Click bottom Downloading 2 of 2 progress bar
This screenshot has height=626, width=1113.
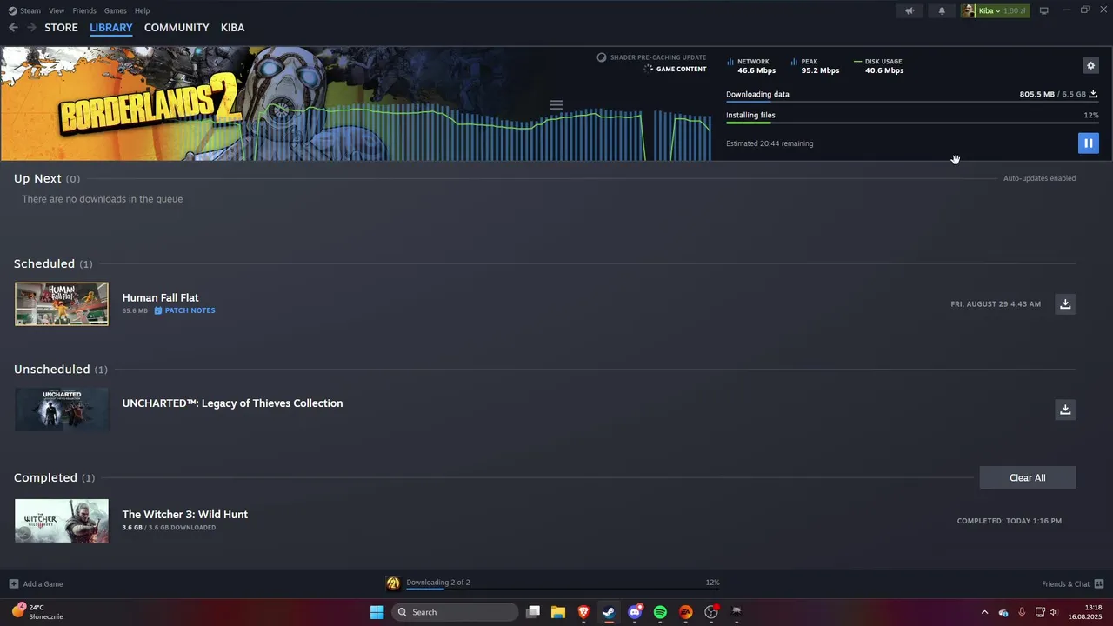tap(563, 589)
